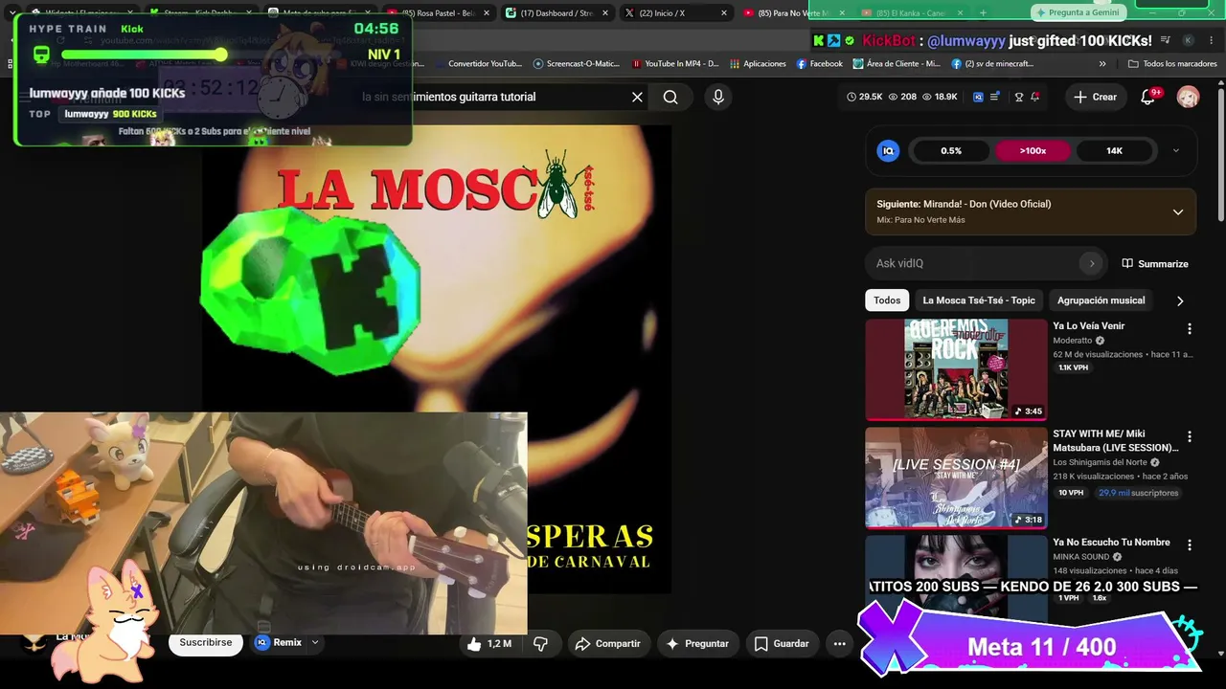
Task: Click the vidIQ icon in the top toolbar
Action: click(x=978, y=97)
